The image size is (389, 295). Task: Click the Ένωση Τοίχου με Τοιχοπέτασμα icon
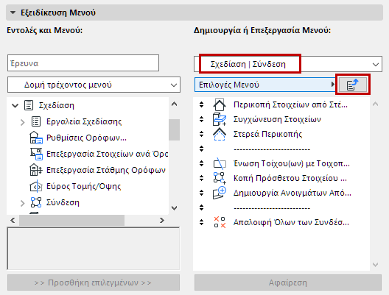pyautogui.click(x=220, y=163)
